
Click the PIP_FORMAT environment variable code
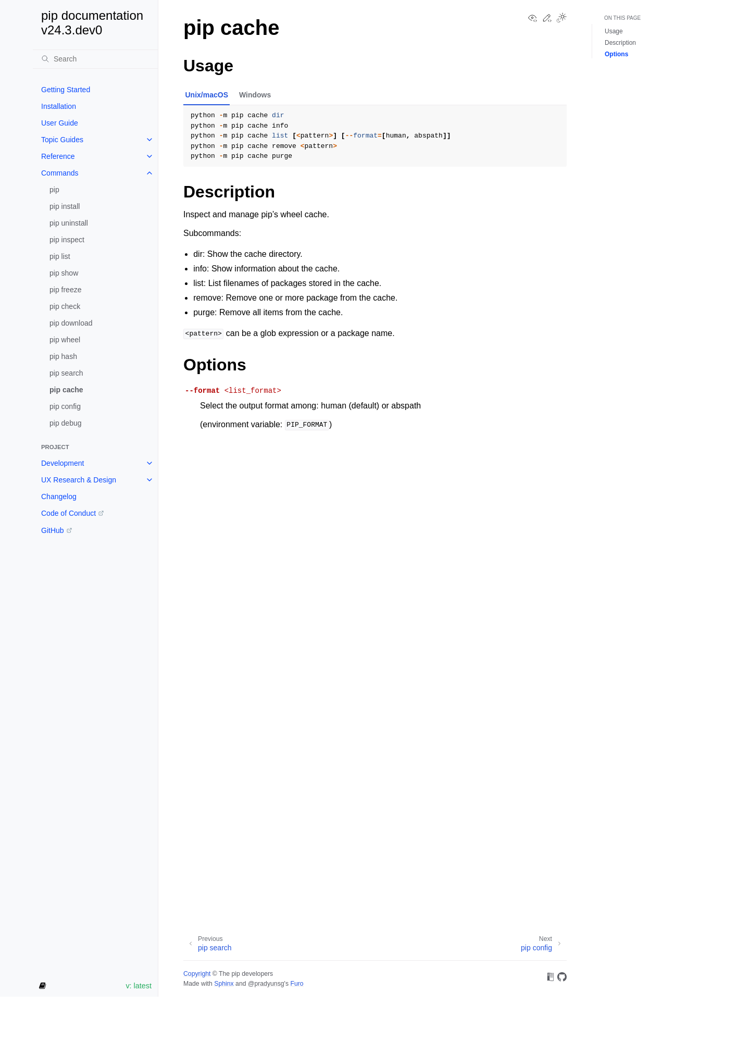[x=307, y=425]
